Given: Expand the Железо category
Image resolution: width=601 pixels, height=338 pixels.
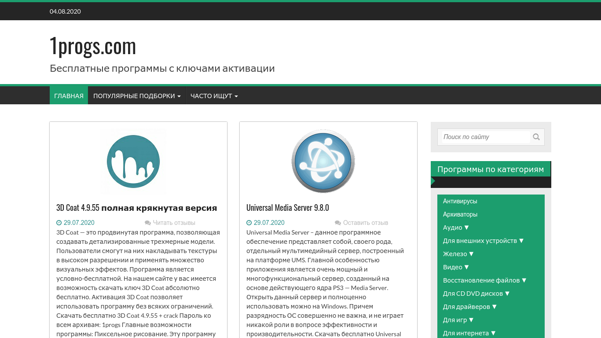Looking at the screenshot, I should point(458,254).
